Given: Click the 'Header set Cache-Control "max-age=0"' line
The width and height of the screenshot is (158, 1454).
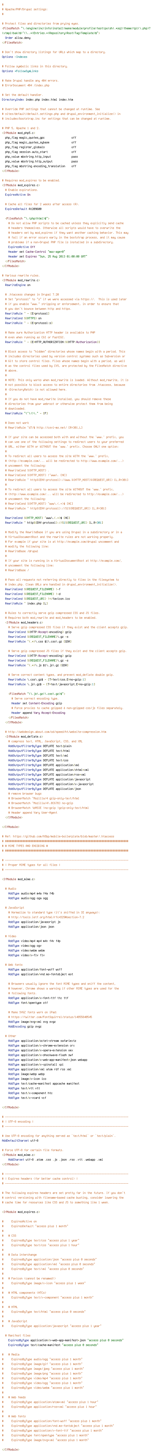Looking at the screenshot, I should point(37,251).
